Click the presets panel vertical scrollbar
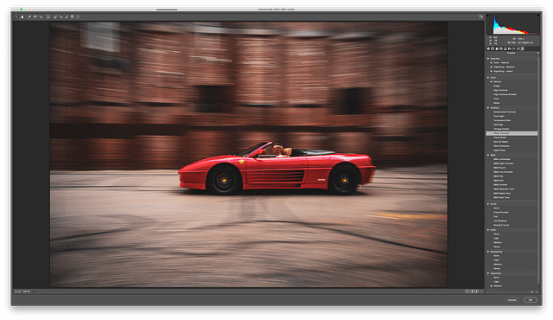This screenshot has height=320, width=553. (x=538, y=170)
